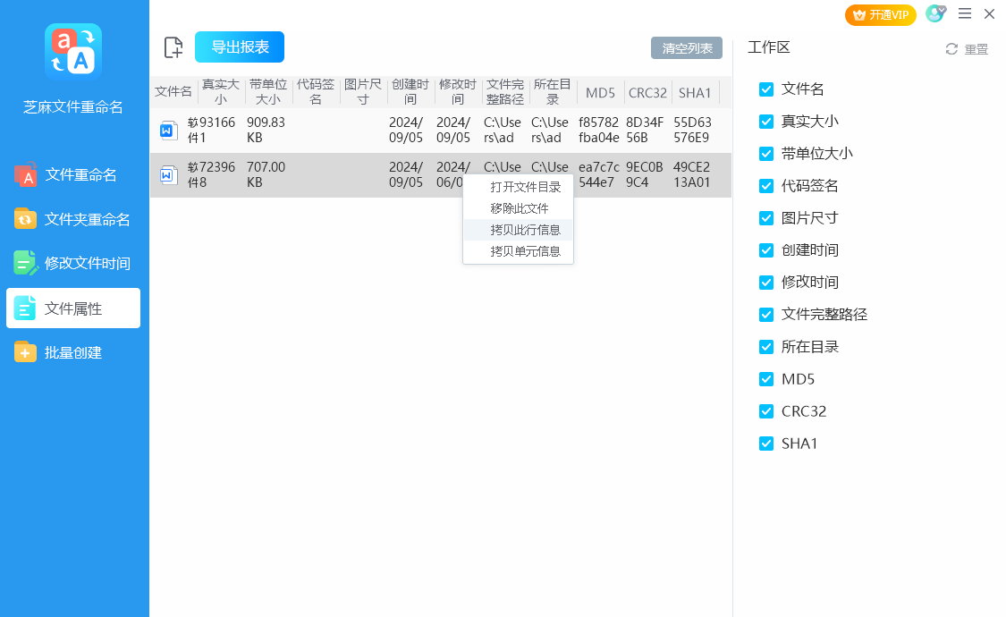Open the user avatar icon
The width and height of the screenshot is (1006, 617).
[x=934, y=14]
